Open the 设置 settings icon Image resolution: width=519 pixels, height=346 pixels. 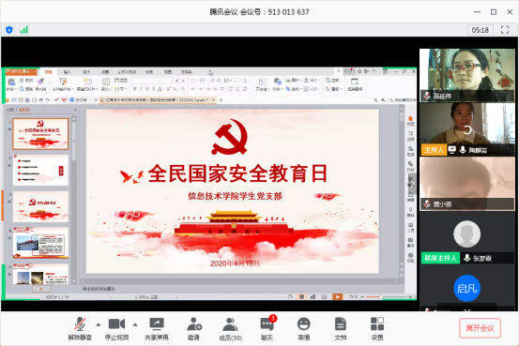click(x=377, y=328)
